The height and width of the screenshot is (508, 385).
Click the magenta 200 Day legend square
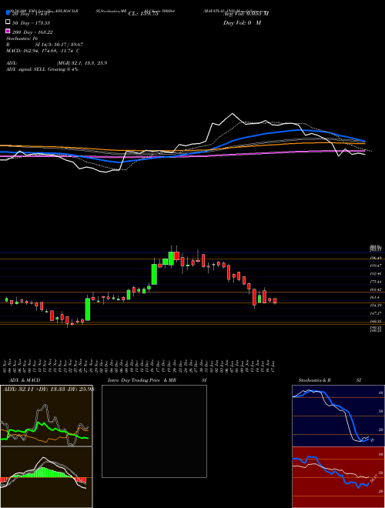(x=8, y=32)
